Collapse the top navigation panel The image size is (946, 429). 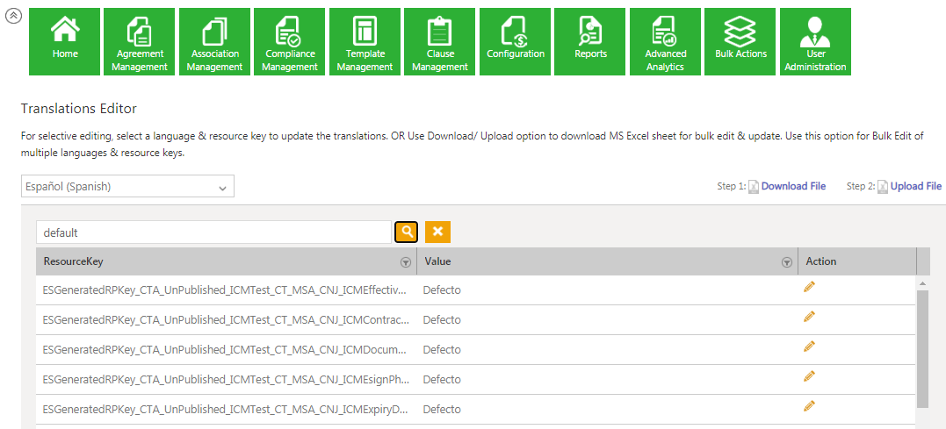(x=13, y=17)
